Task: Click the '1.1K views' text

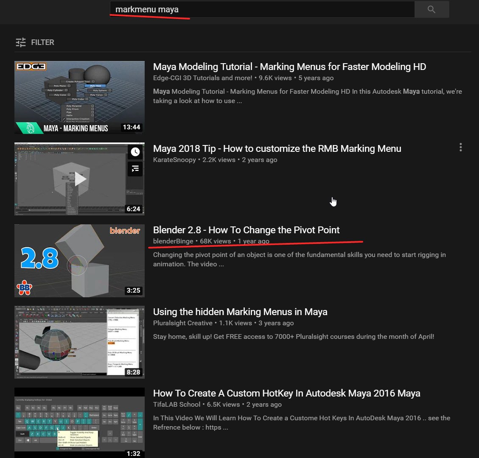Action: (x=235, y=323)
